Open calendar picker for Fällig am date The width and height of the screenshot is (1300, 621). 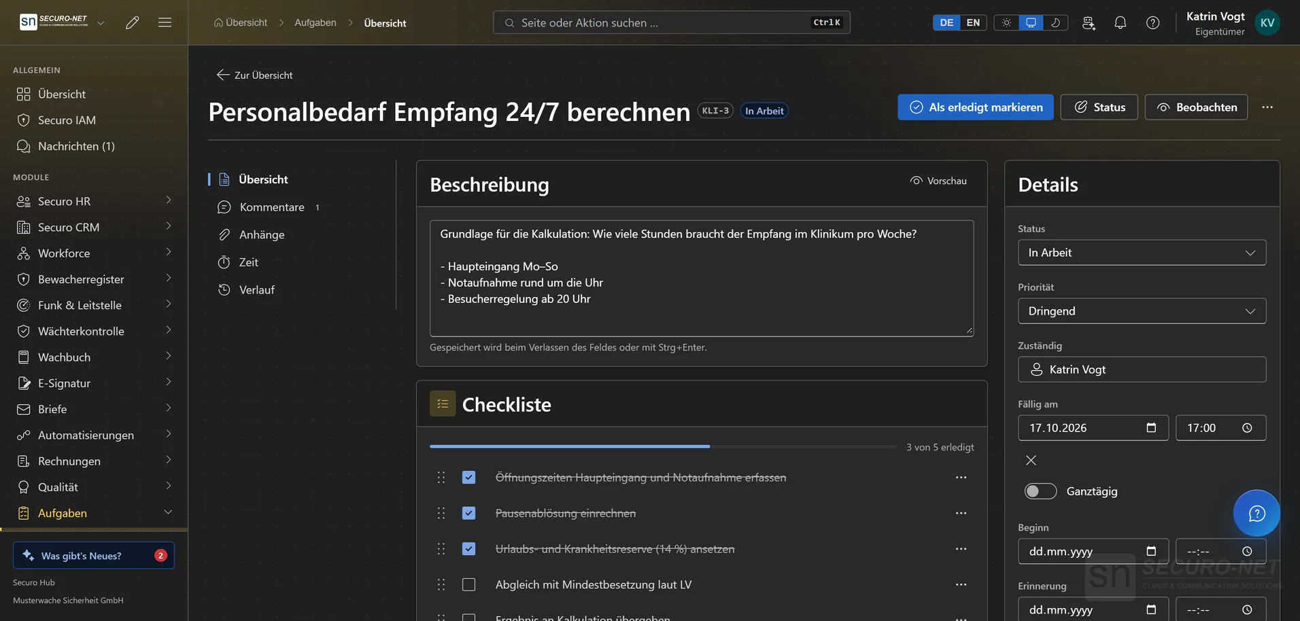1151,428
